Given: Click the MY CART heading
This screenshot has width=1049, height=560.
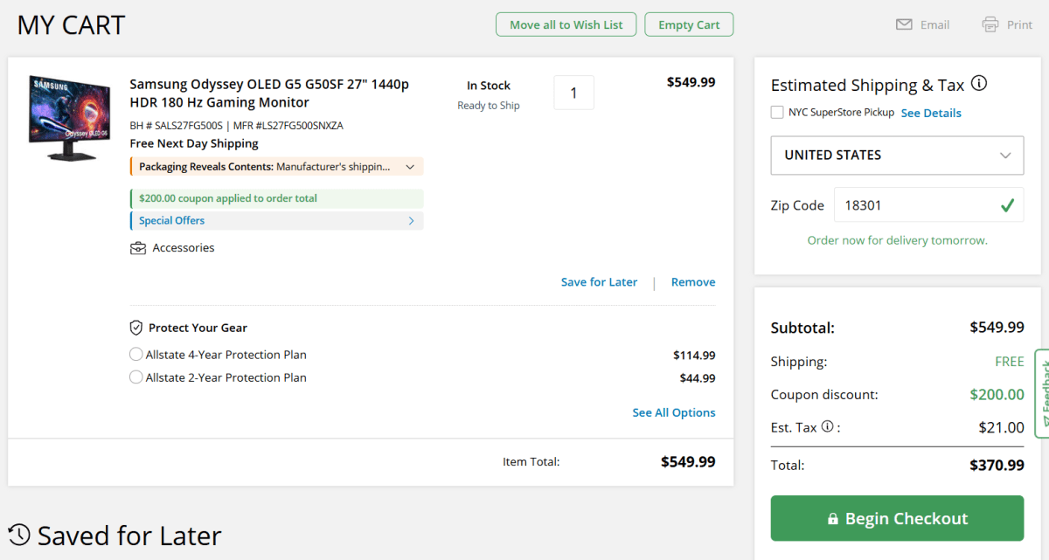Looking at the screenshot, I should click(70, 24).
